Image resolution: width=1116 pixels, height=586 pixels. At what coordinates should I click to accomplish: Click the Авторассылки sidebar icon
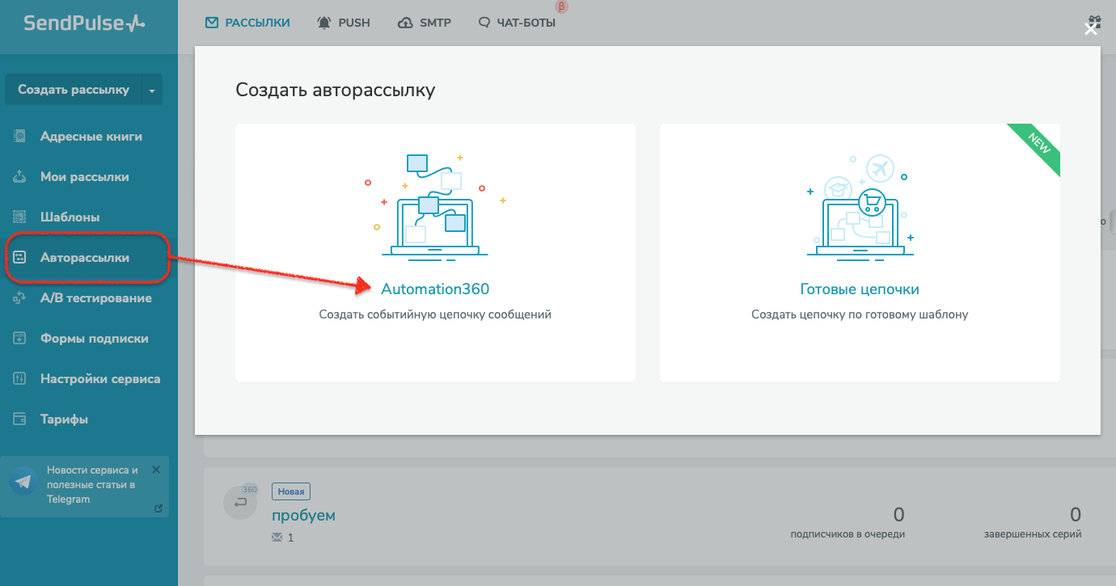(20, 258)
